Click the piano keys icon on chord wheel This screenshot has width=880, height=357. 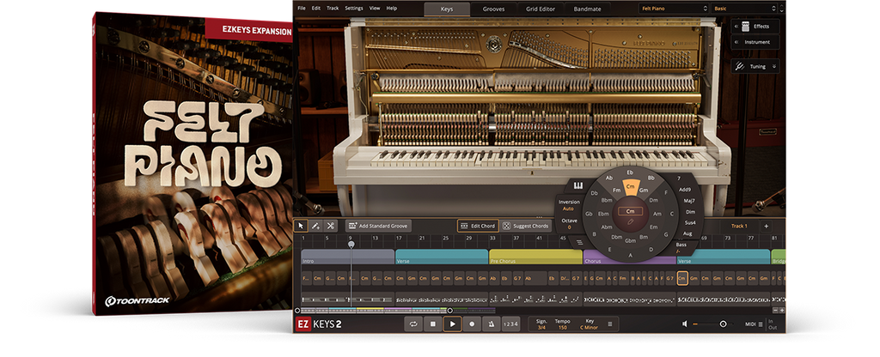click(577, 185)
